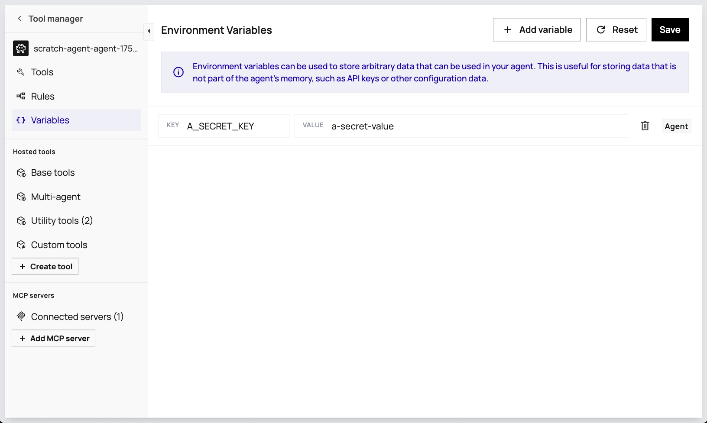Click the info icon in the blue banner
707x423 pixels.
[x=178, y=72]
